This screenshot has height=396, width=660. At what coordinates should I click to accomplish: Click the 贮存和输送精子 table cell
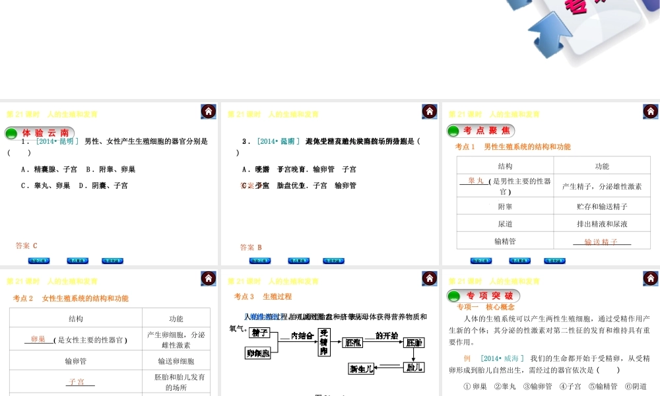click(x=602, y=206)
